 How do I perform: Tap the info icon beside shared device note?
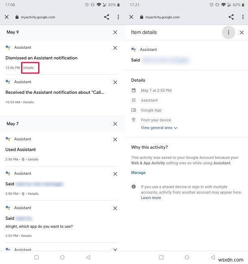(134, 187)
